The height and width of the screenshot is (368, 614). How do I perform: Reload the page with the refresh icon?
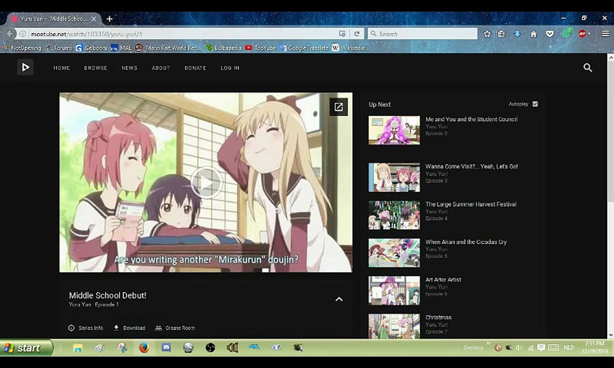(x=357, y=34)
